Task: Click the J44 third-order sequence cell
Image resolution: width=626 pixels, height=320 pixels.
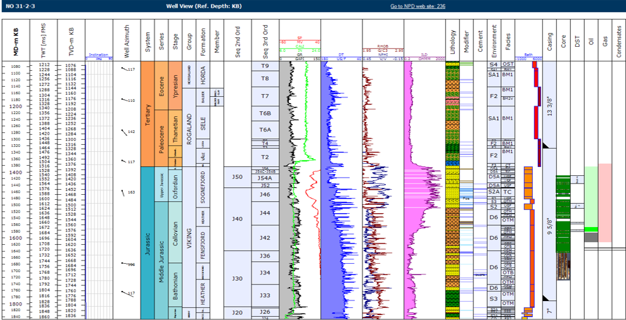Action: pyautogui.click(x=265, y=213)
